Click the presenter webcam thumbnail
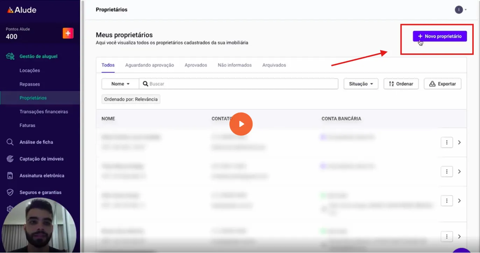480x253 pixels. click(39, 225)
